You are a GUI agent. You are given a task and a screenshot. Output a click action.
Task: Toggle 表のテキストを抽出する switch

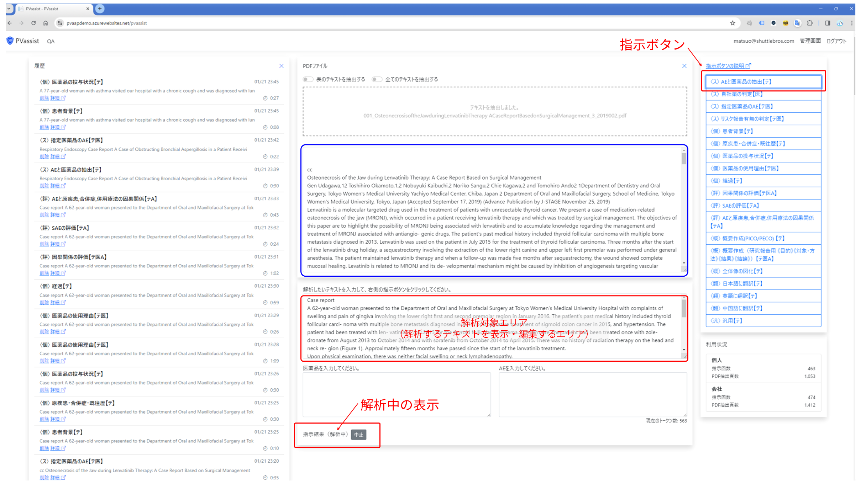308,79
